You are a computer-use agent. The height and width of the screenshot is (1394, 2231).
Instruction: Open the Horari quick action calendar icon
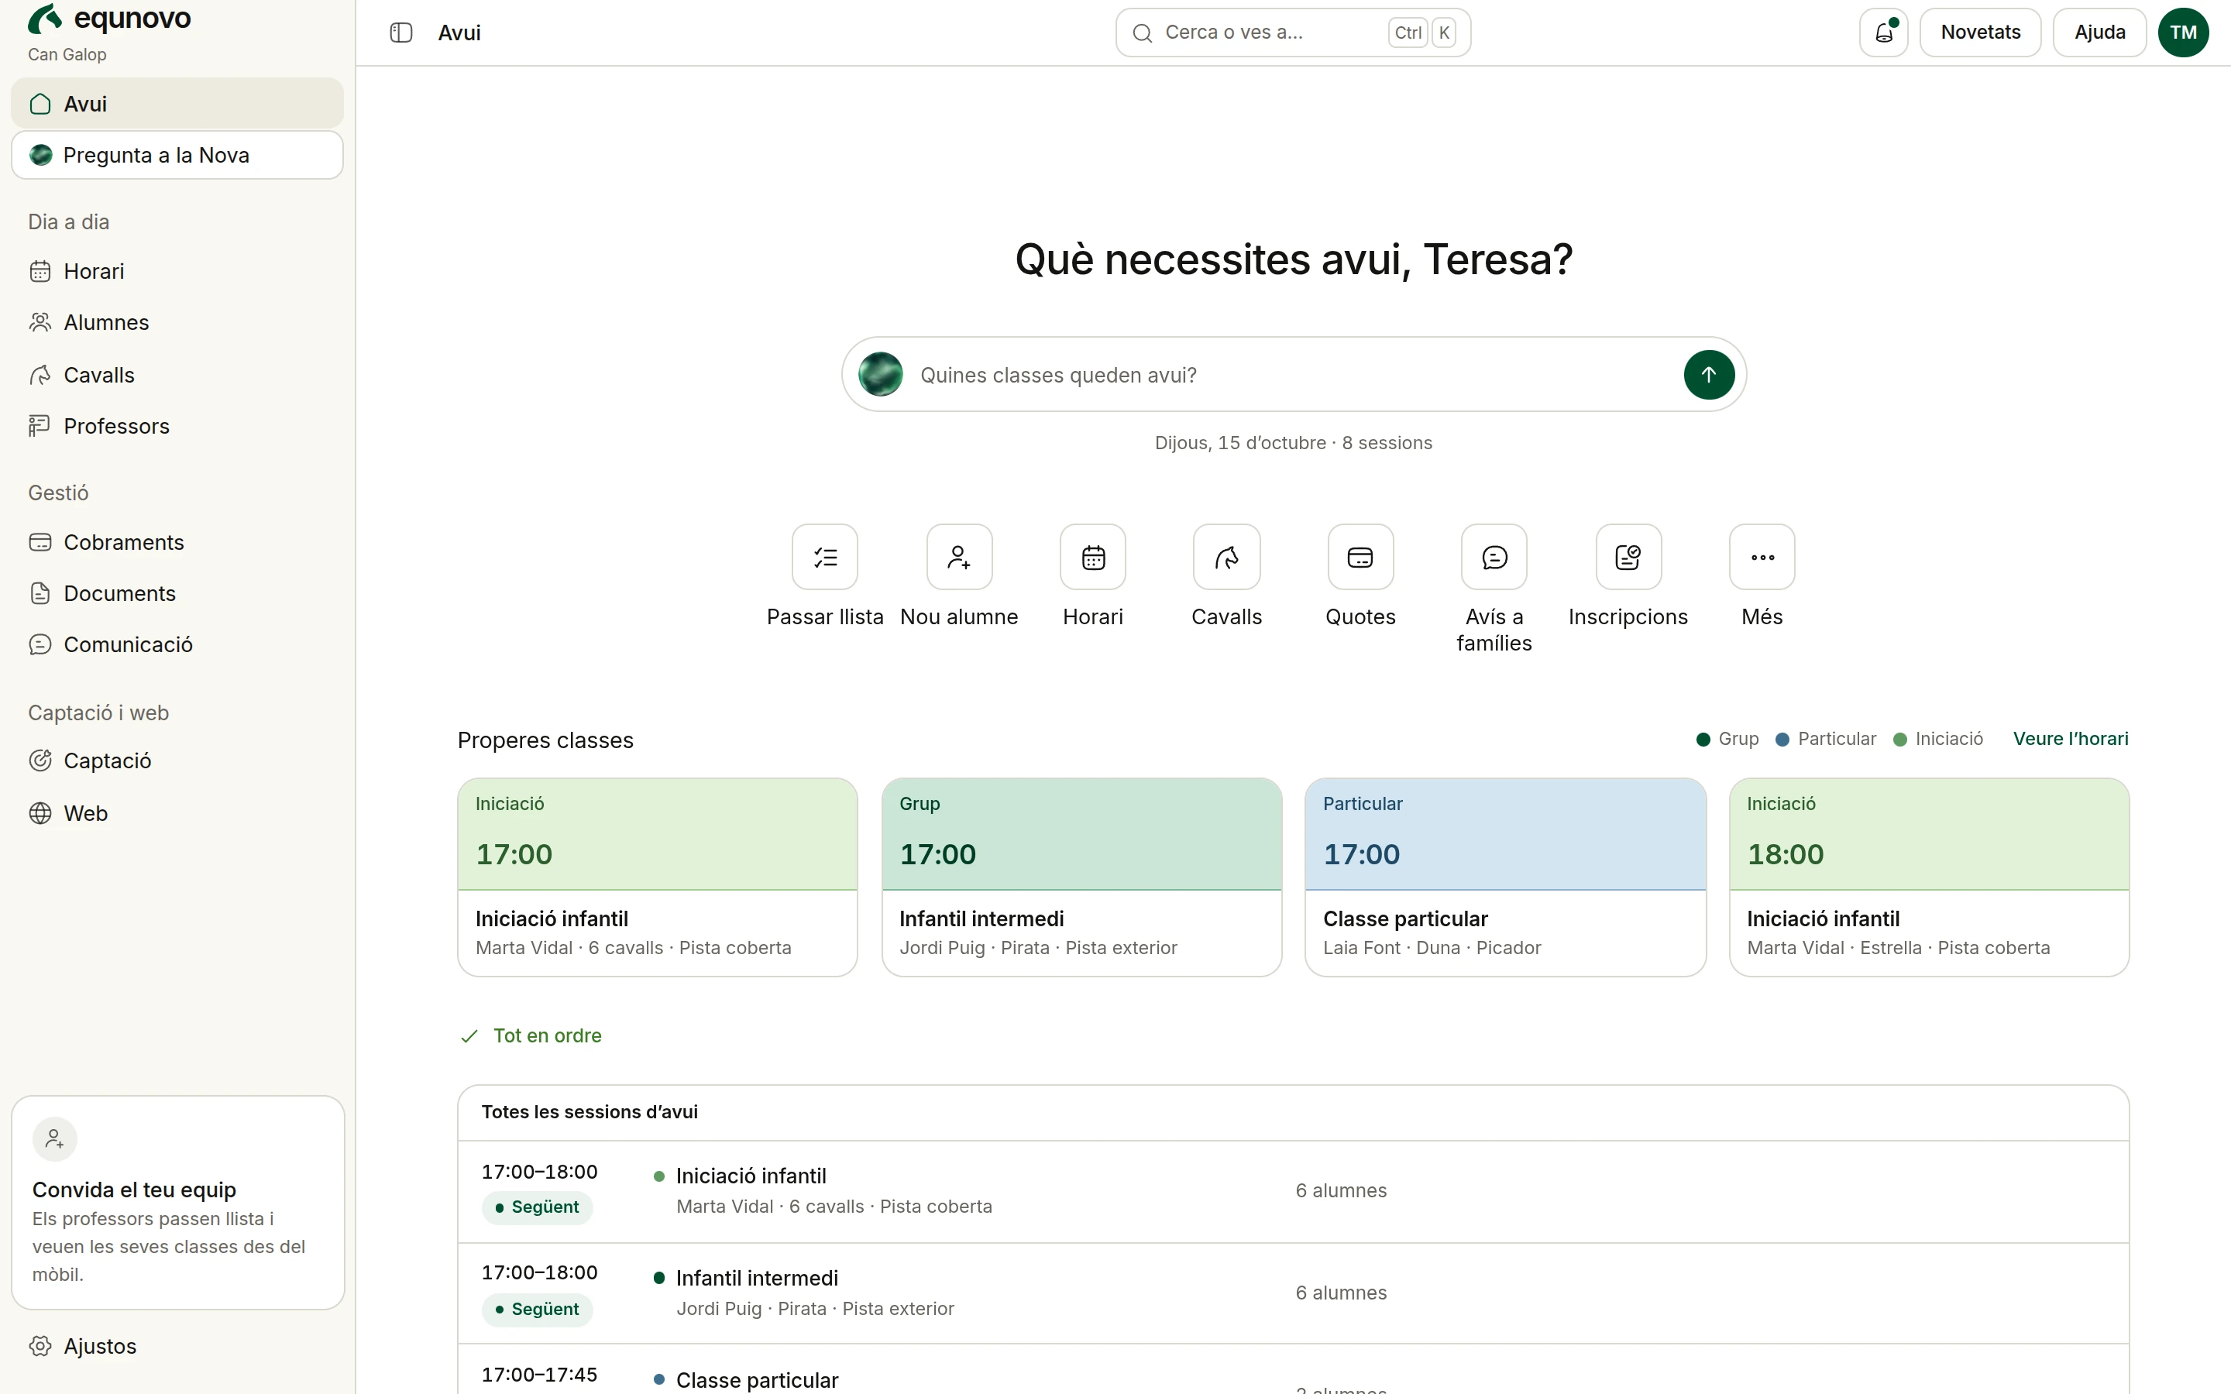[x=1093, y=557]
